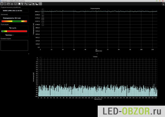Click the first icon in the top toolbar
The height and width of the screenshot is (117, 165).
pyautogui.click(x=2, y=4)
